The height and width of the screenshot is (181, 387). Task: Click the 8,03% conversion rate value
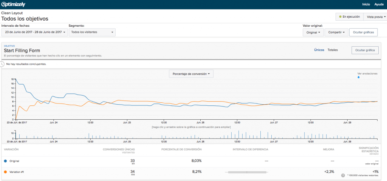[197, 161]
